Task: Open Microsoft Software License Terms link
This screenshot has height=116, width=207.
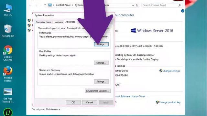Action: [x=130, y=96]
